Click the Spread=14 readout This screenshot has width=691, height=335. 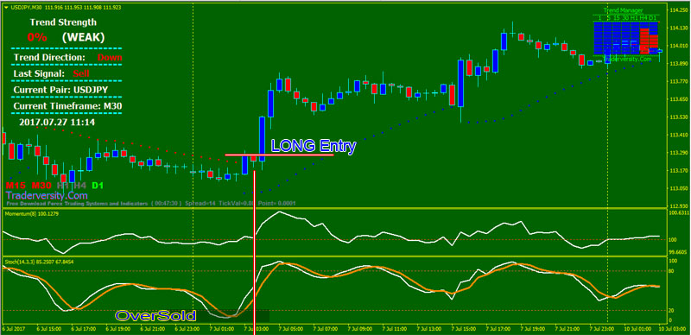(x=200, y=204)
